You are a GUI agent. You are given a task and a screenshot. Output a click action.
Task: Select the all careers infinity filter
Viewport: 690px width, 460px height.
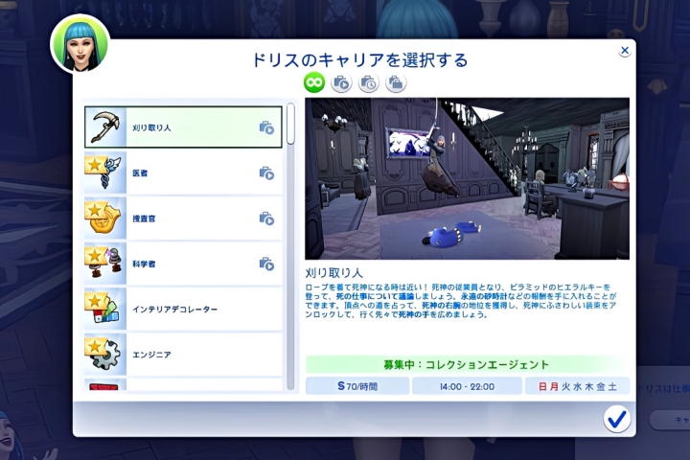coord(314,82)
